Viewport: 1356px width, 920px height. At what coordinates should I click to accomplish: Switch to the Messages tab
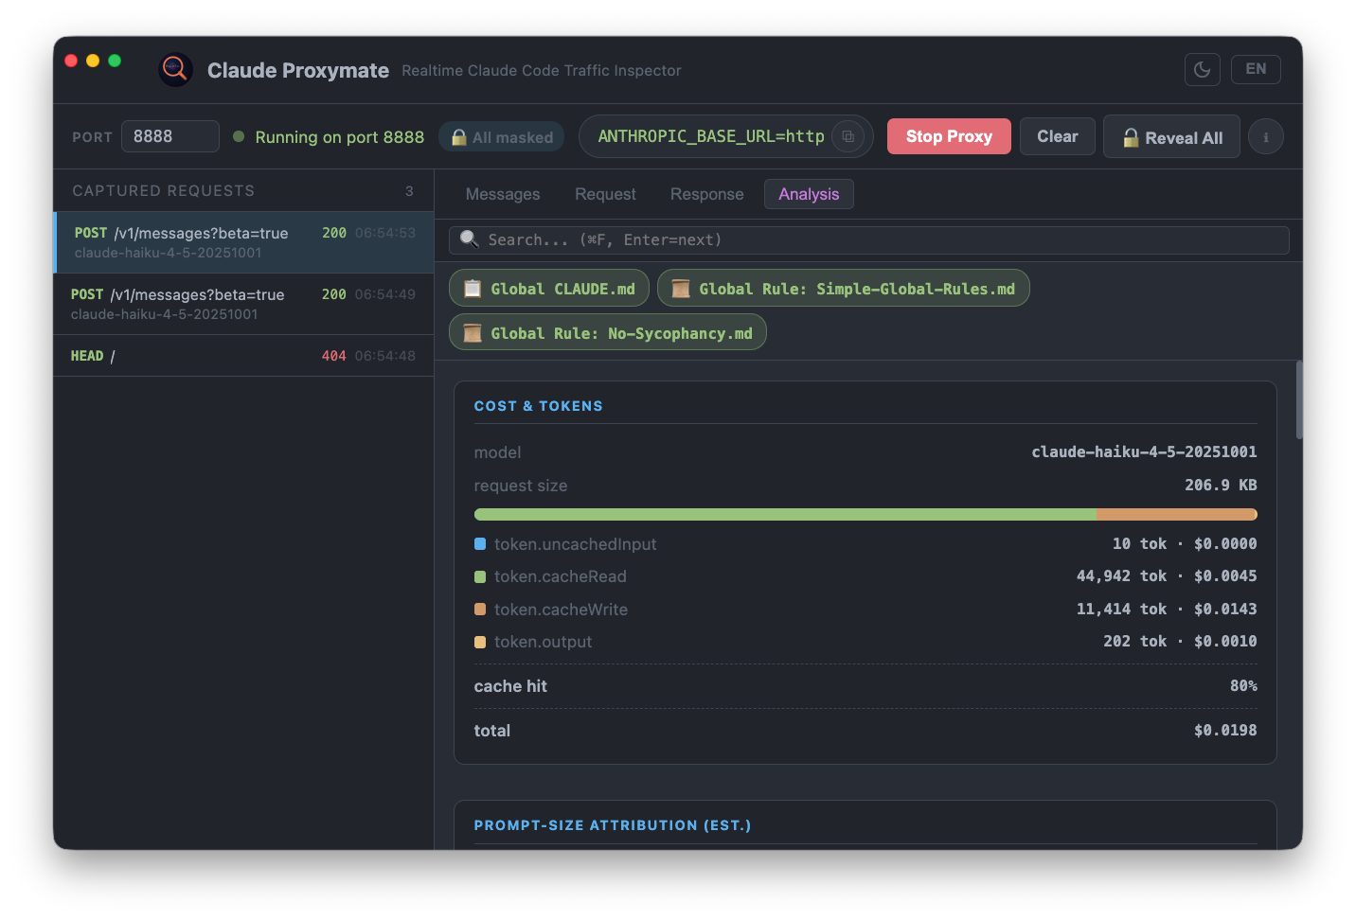(x=503, y=194)
